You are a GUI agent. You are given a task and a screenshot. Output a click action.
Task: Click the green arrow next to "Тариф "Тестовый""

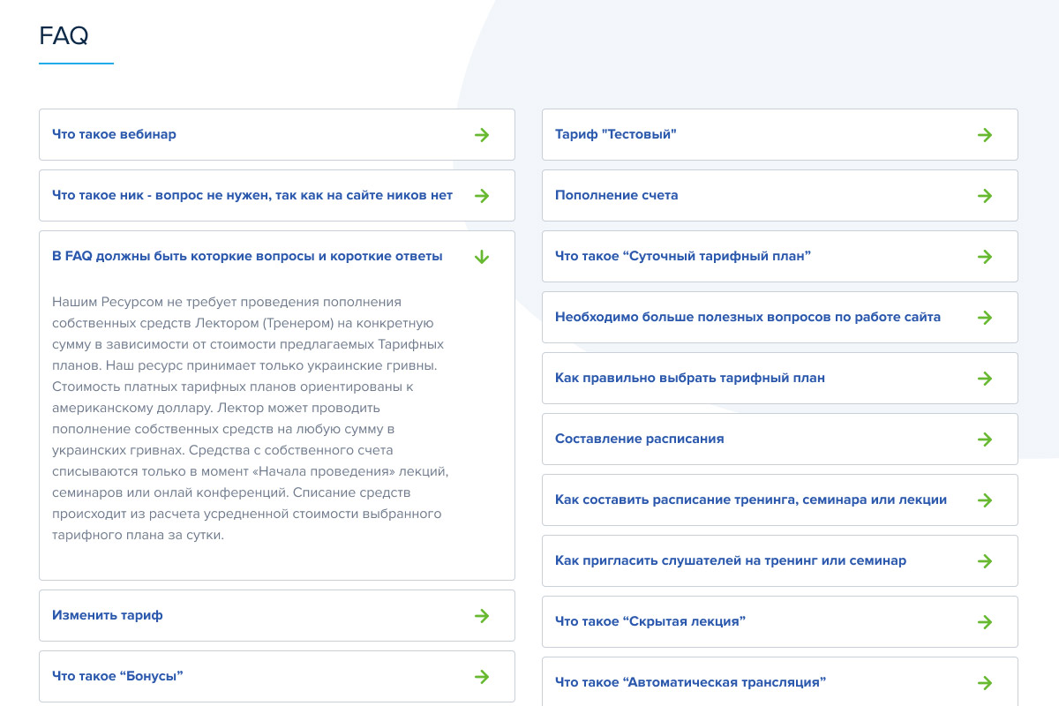click(x=984, y=135)
